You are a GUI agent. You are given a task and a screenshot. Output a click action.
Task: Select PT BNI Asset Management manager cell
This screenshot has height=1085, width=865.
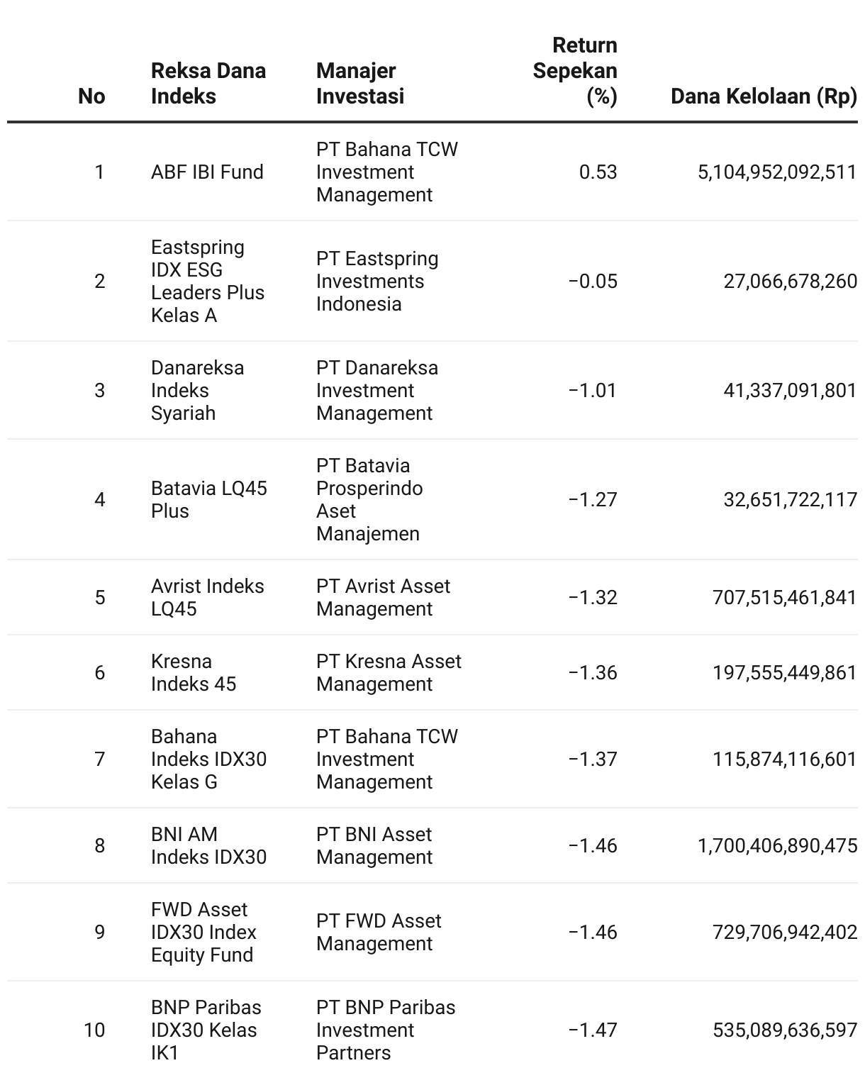(x=374, y=845)
